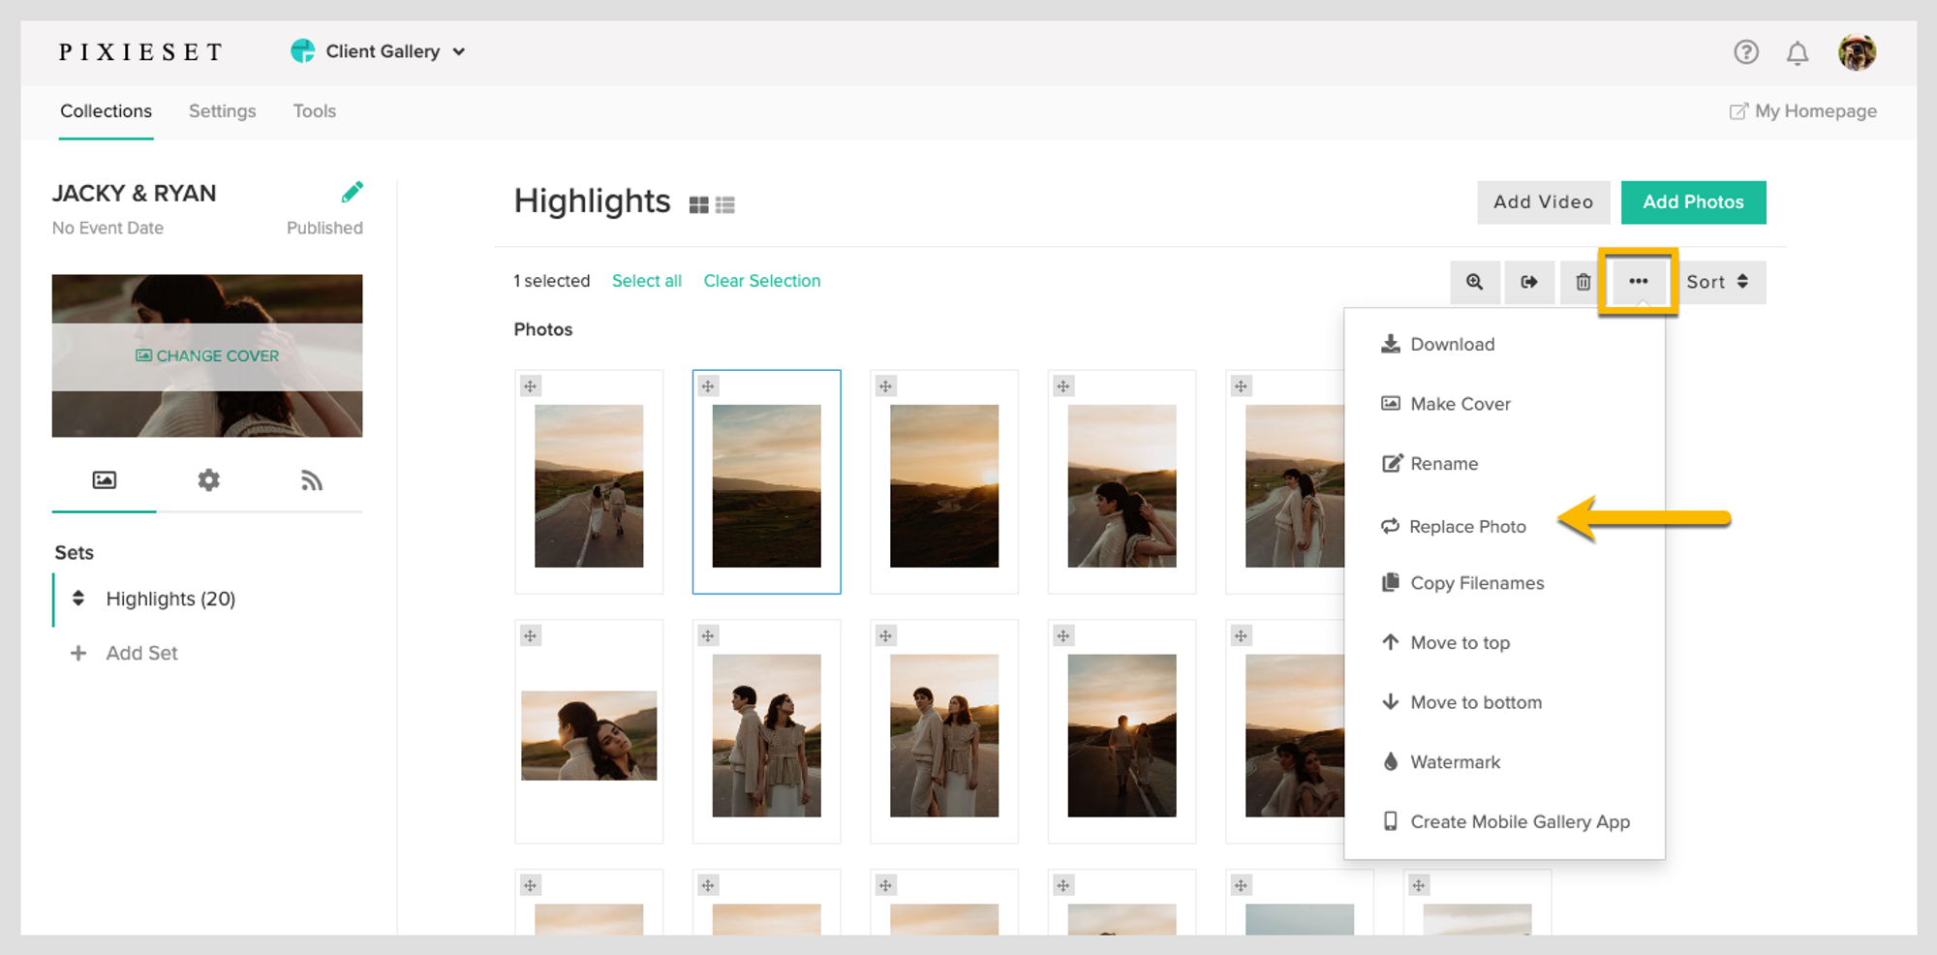
Task: Click Change Cover on the cover image
Action: coord(207,356)
